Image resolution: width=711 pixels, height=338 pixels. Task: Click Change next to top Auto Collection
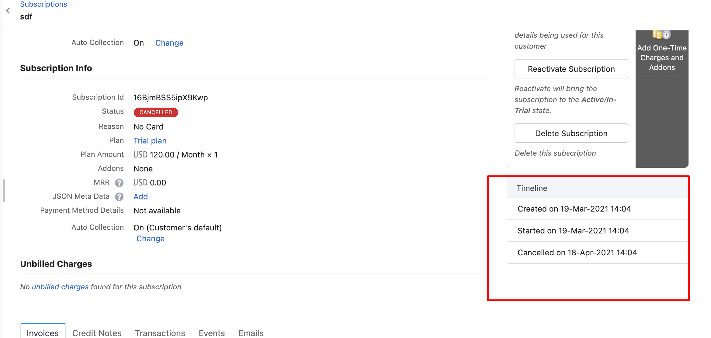(x=169, y=43)
